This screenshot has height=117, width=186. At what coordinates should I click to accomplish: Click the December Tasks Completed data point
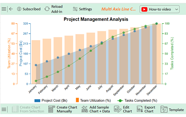point(156,24)
